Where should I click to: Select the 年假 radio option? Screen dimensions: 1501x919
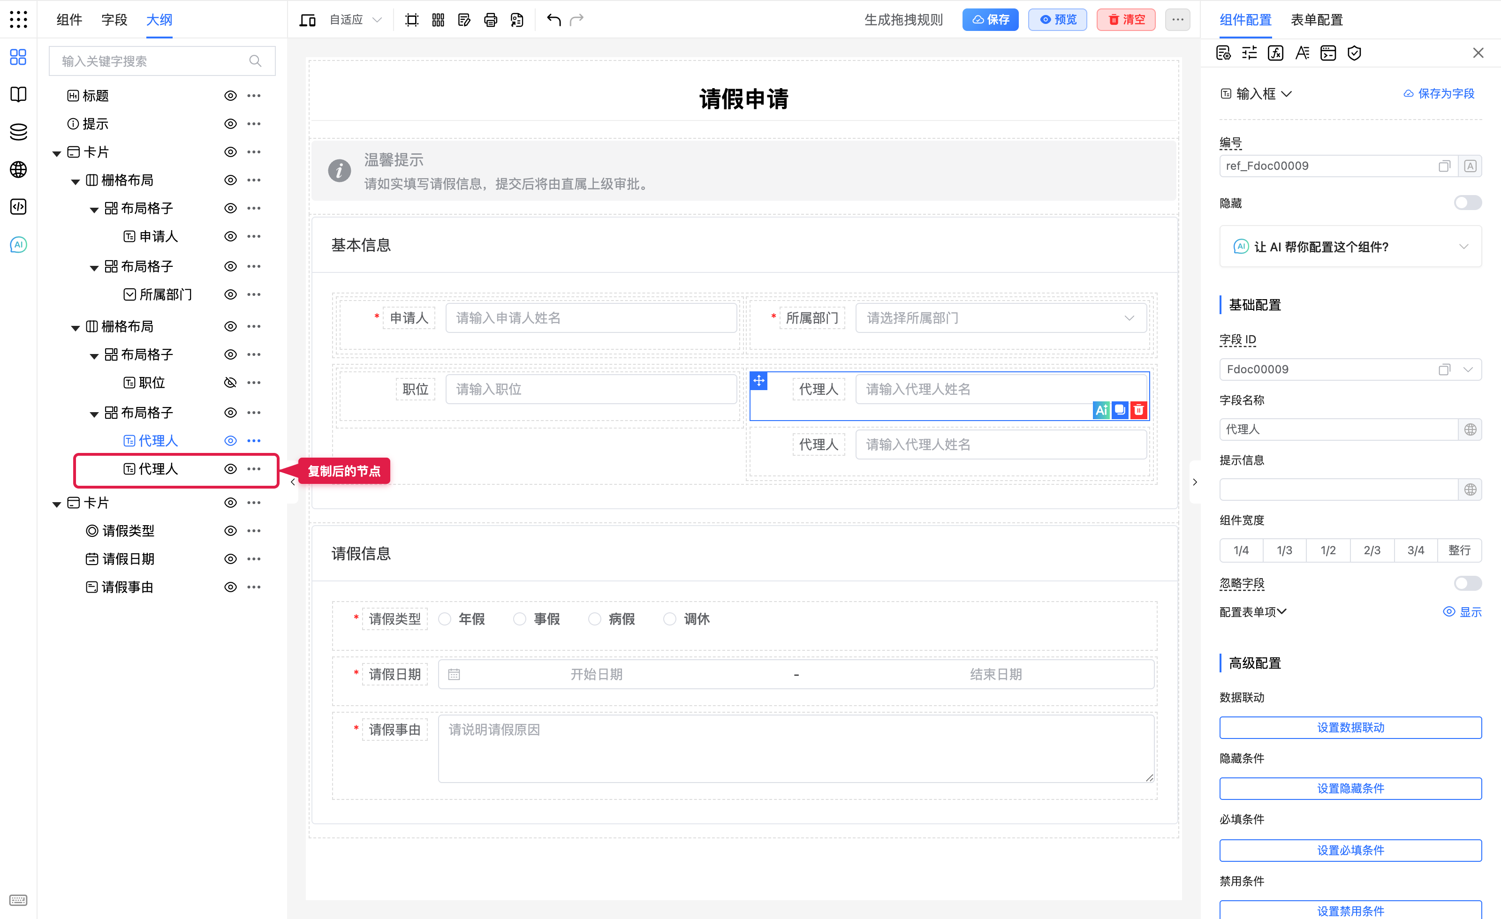(x=445, y=619)
